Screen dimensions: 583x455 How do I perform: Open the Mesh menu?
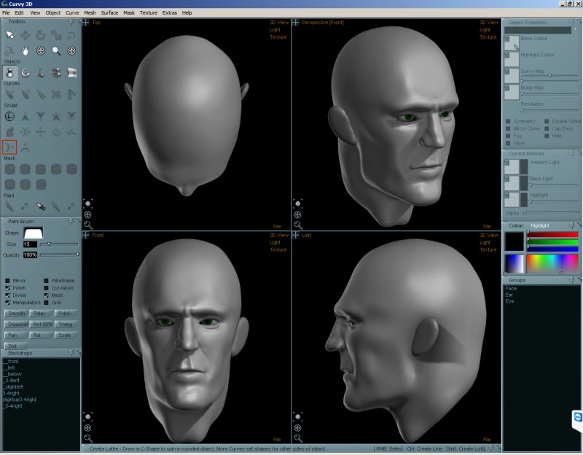click(90, 12)
